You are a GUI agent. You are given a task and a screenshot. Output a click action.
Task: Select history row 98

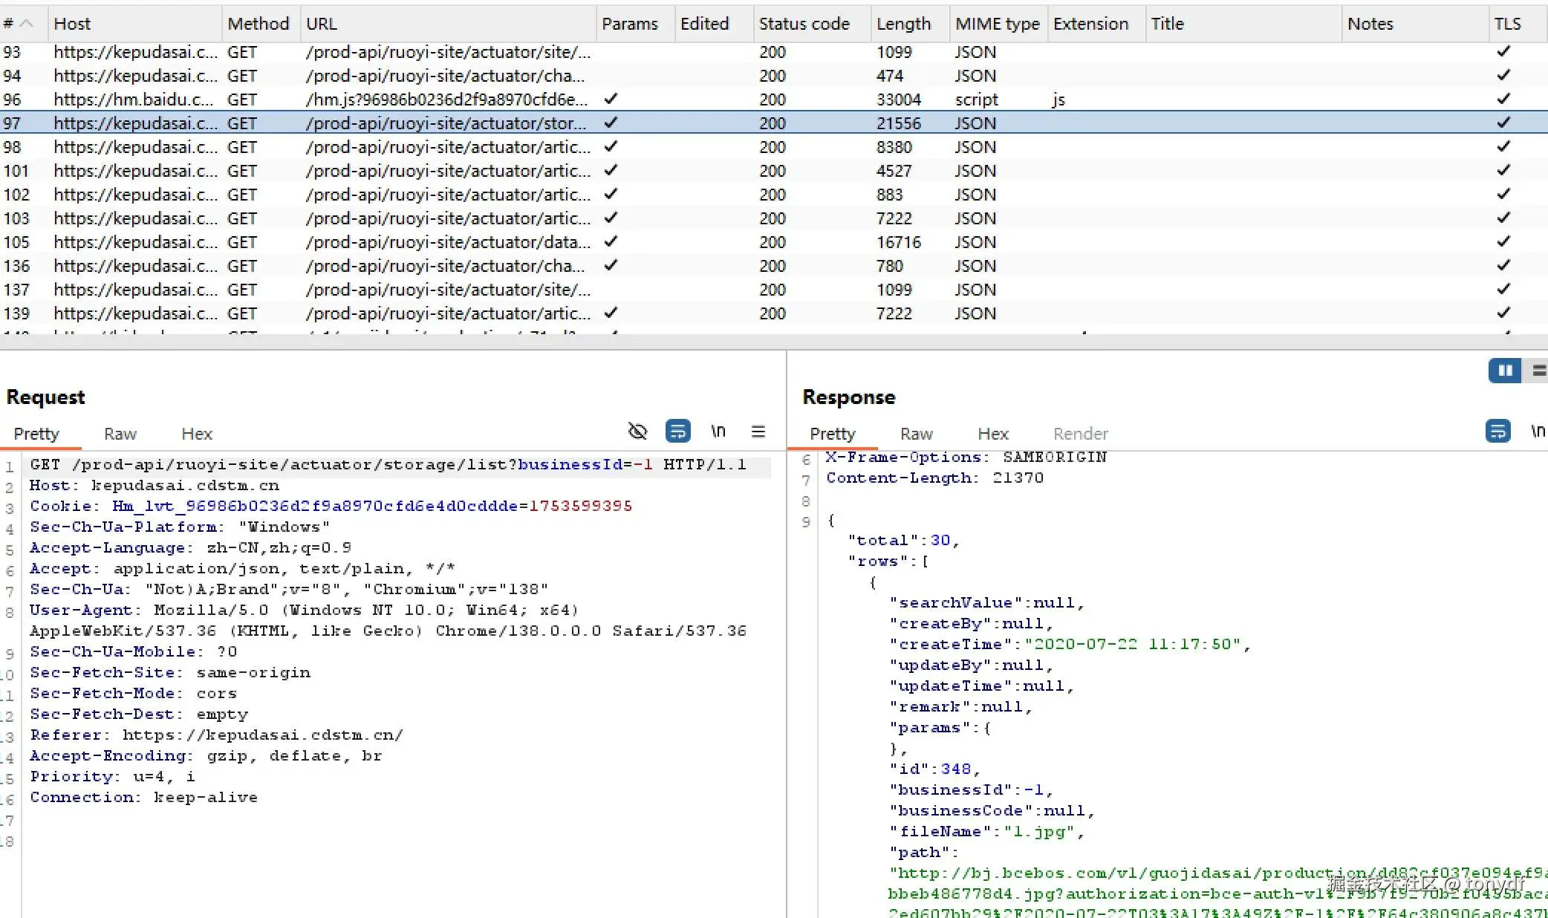point(446,147)
